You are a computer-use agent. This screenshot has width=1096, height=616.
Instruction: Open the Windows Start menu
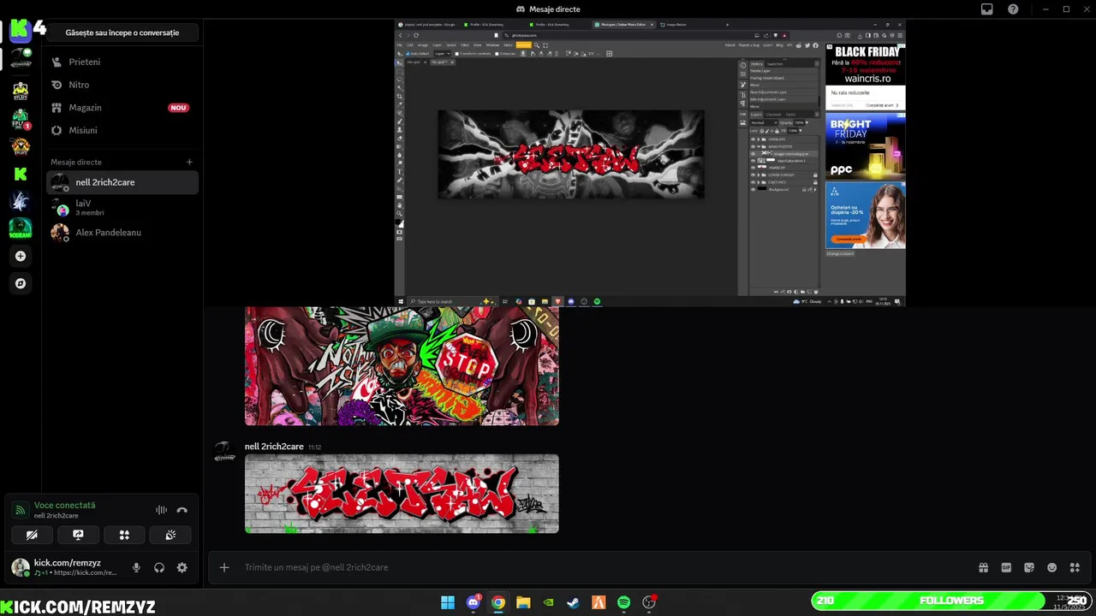[x=448, y=602]
